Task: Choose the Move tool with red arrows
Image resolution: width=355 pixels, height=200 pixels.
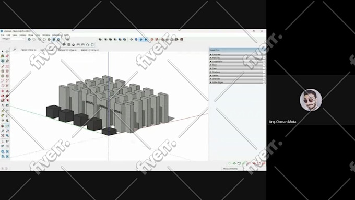Action: [x=3, y=91]
